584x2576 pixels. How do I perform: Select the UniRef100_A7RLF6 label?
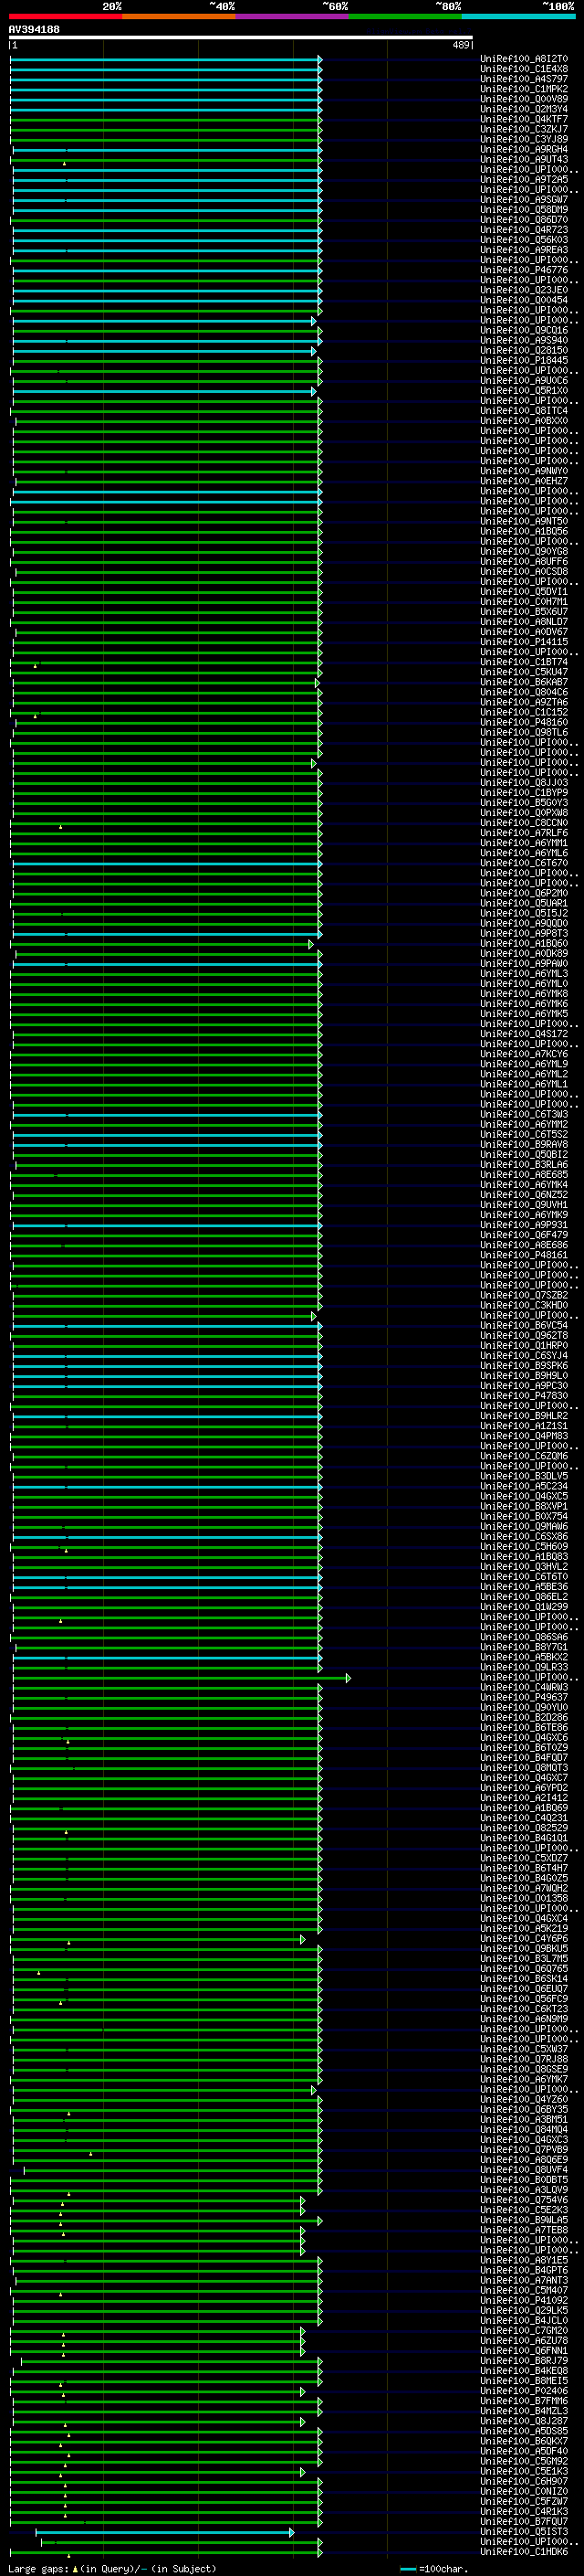coord(524,833)
